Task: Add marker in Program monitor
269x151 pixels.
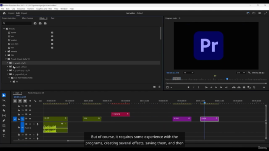Action: (188, 87)
